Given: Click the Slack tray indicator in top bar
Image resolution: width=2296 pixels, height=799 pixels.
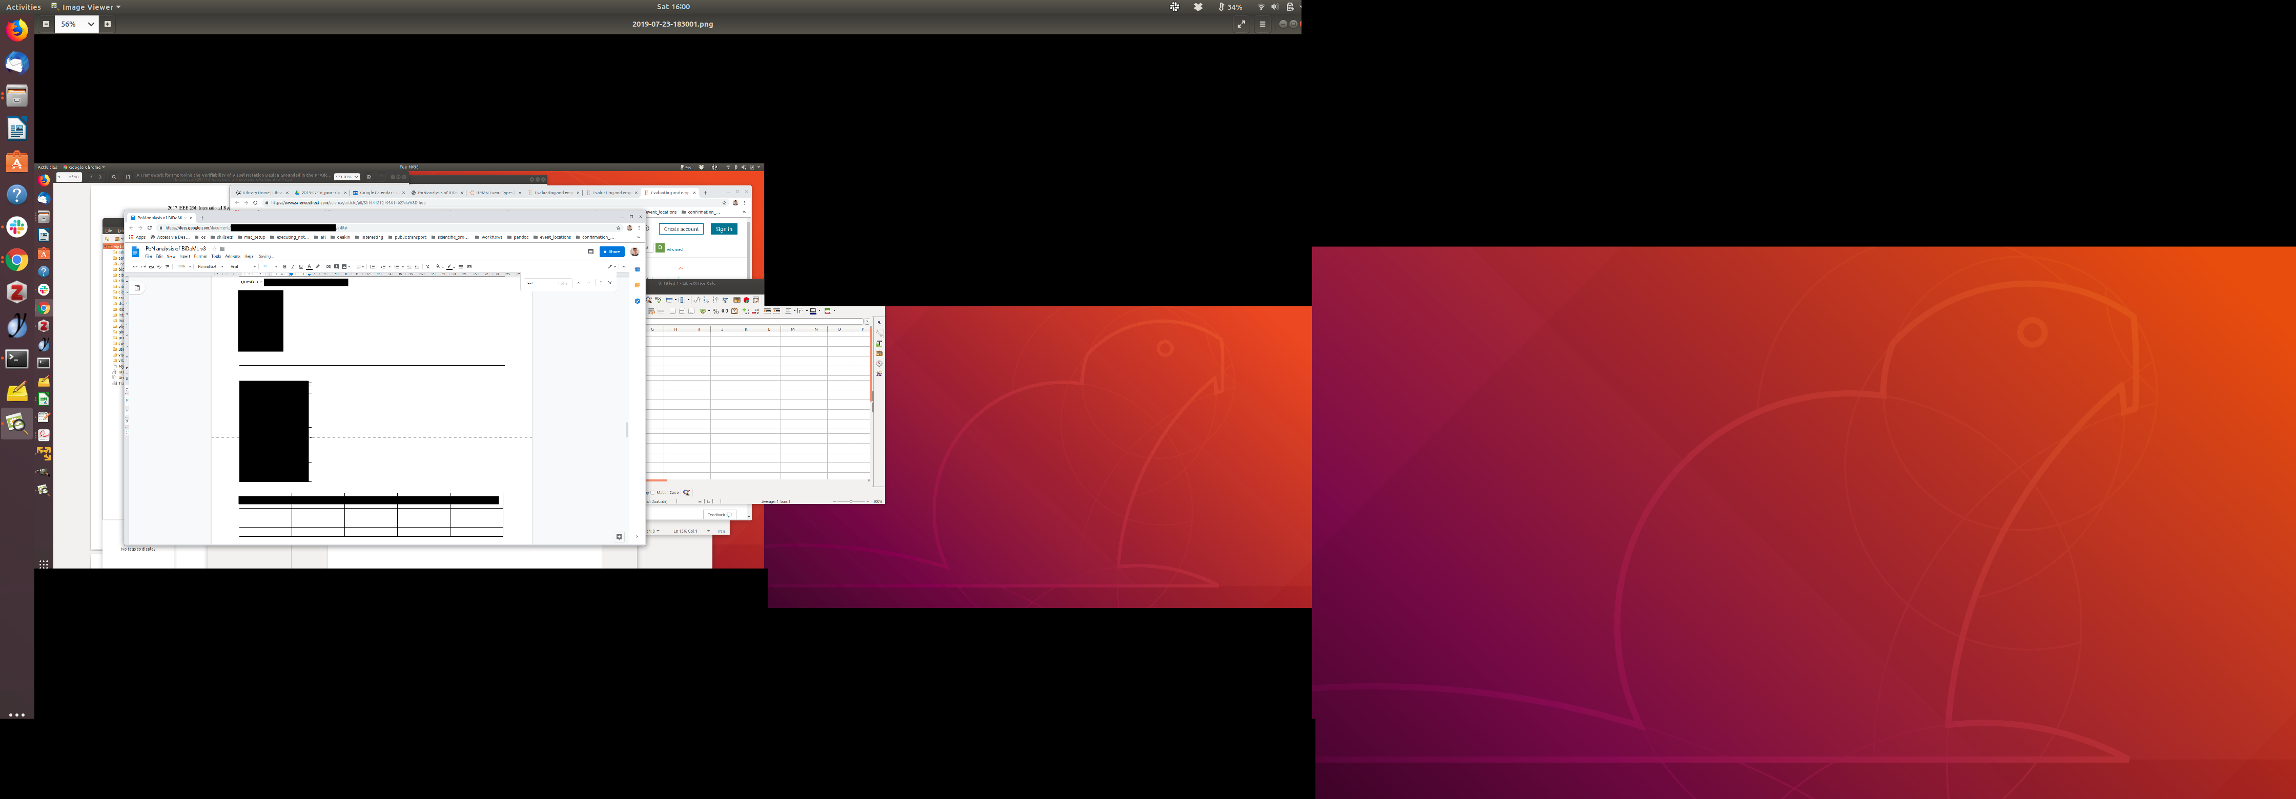Looking at the screenshot, I should coord(1175,6).
